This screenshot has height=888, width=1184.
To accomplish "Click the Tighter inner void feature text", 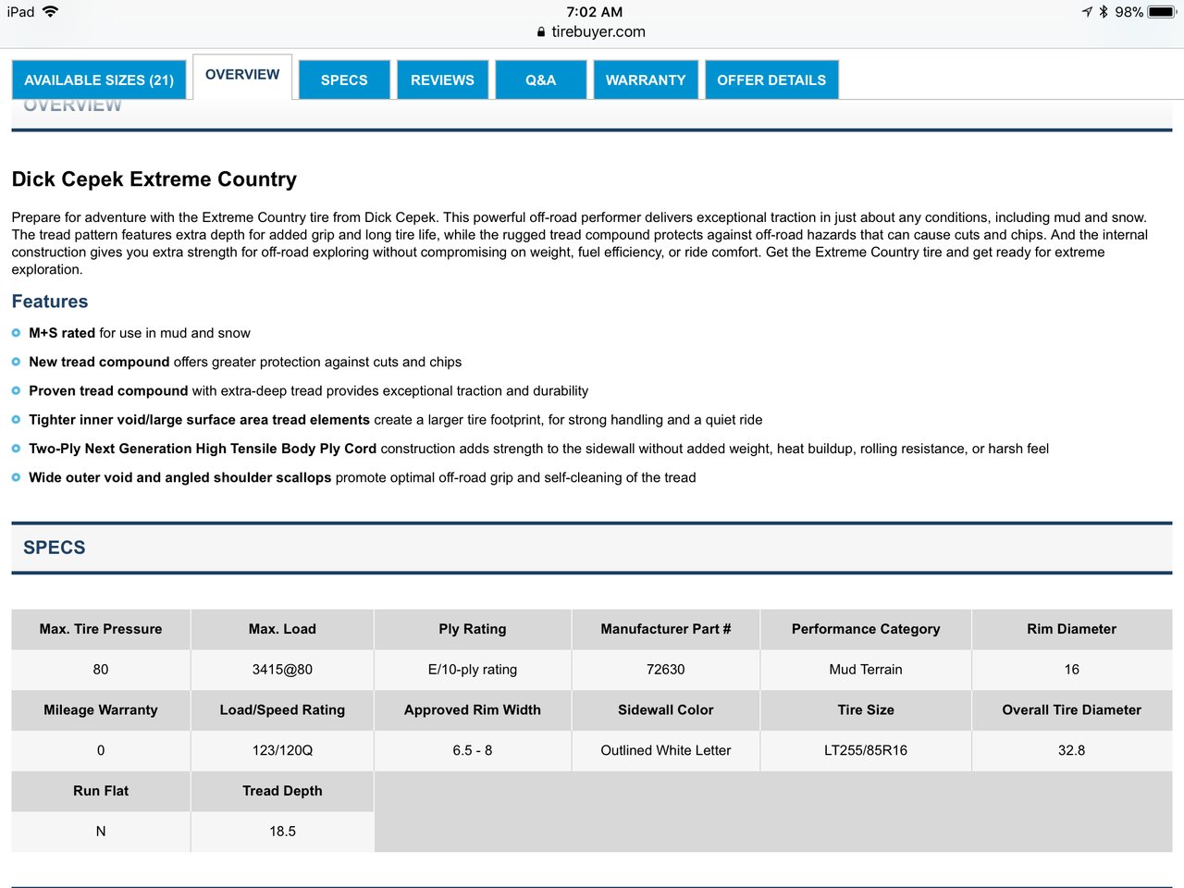I will tap(396, 419).
